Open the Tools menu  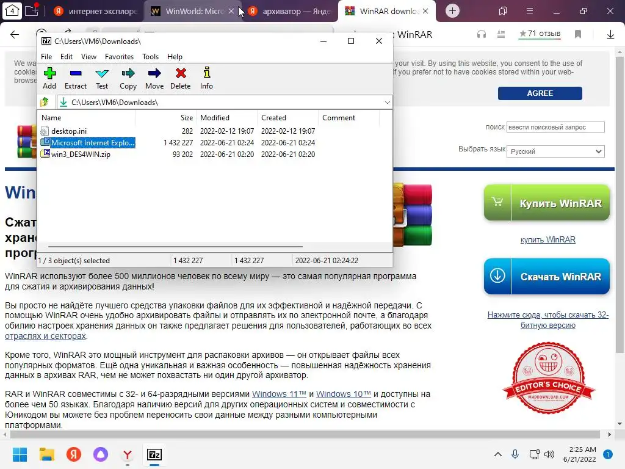pyautogui.click(x=150, y=57)
